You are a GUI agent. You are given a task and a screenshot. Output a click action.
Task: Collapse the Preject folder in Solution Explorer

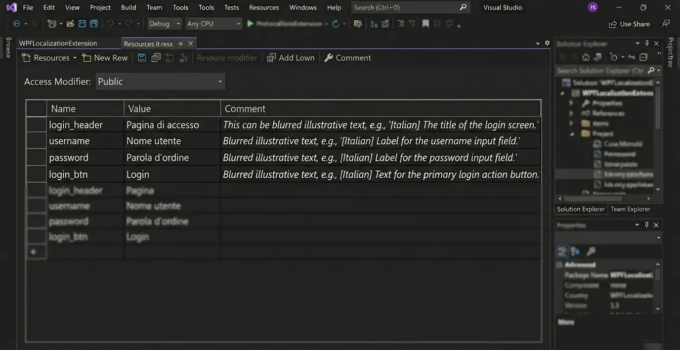571,133
